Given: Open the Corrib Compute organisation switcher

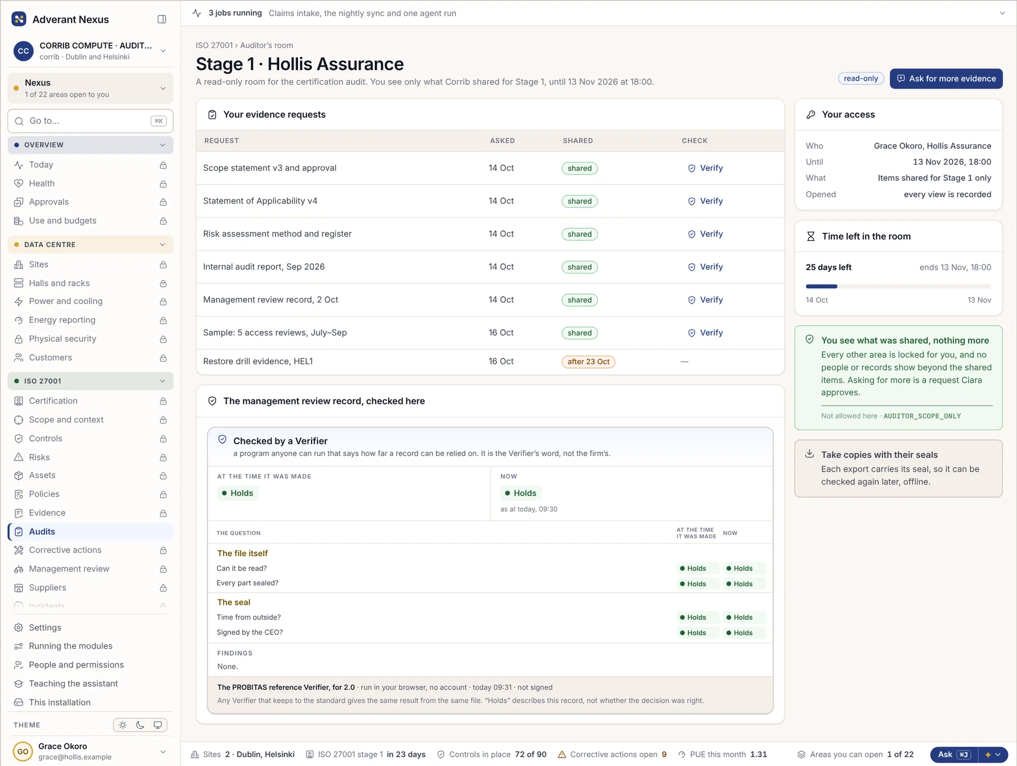Looking at the screenshot, I should (91, 51).
